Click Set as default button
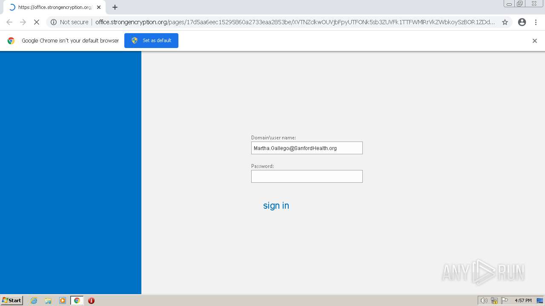 tap(151, 40)
